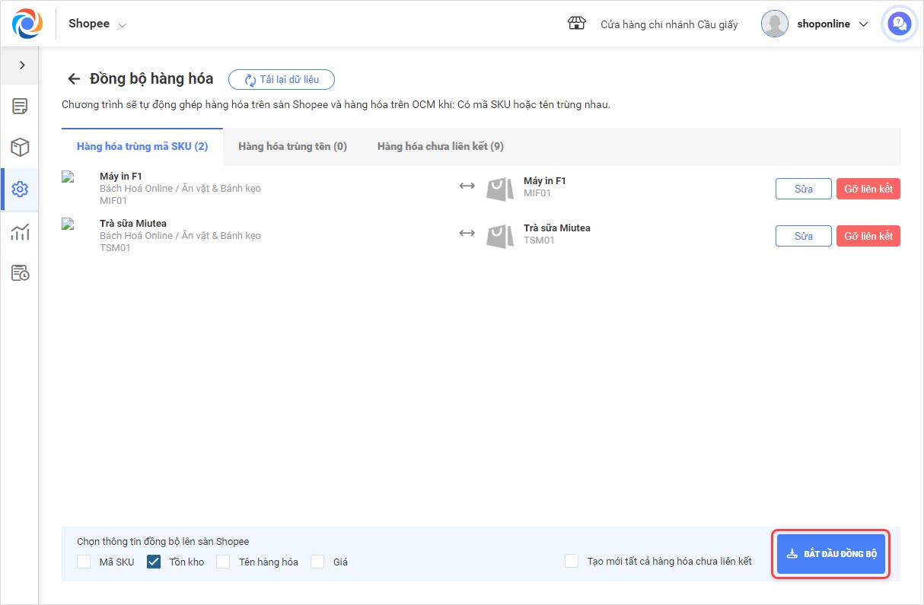Open the orders list sidebar icon
The image size is (924, 605).
[x=20, y=106]
